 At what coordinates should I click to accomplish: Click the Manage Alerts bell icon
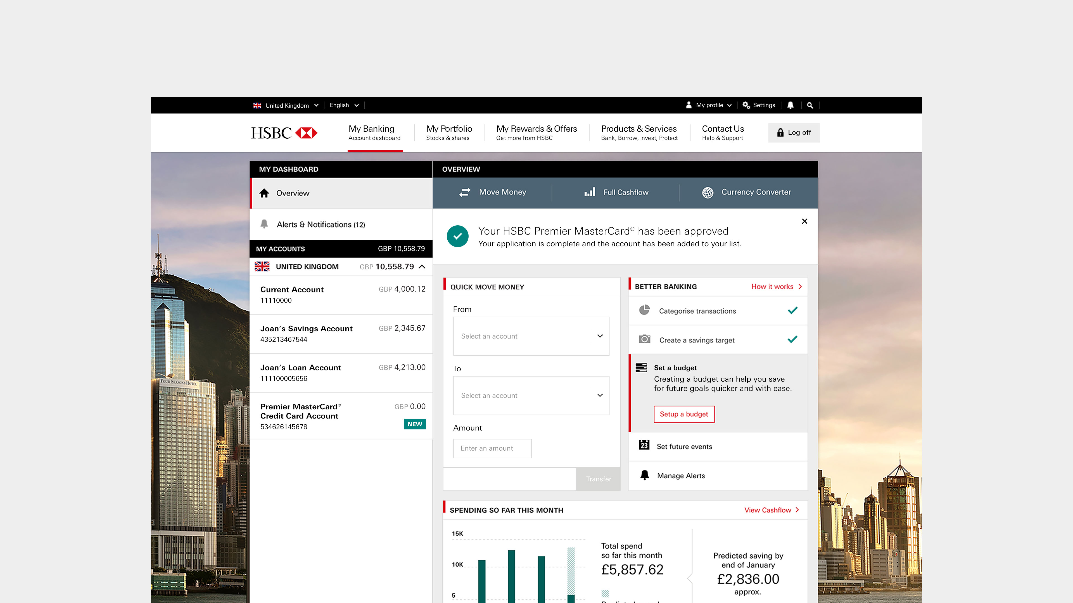[x=644, y=475]
